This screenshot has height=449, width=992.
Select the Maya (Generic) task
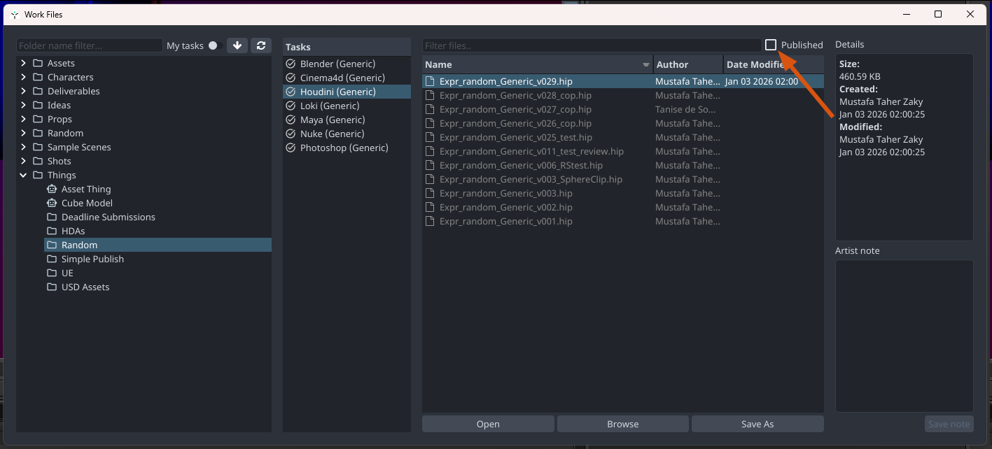pyautogui.click(x=333, y=120)
